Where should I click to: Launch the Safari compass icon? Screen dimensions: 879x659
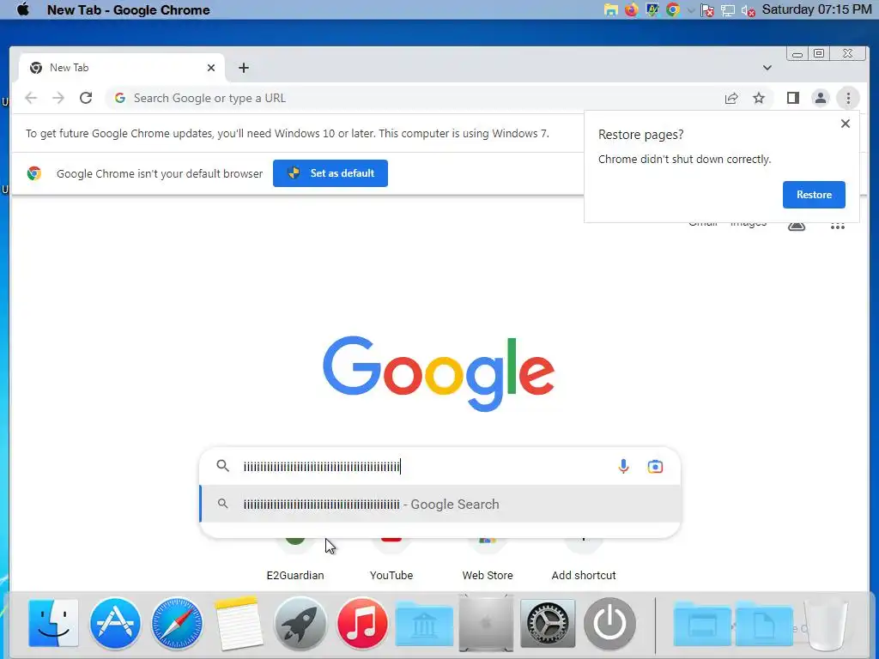click(x=177, y=623)
